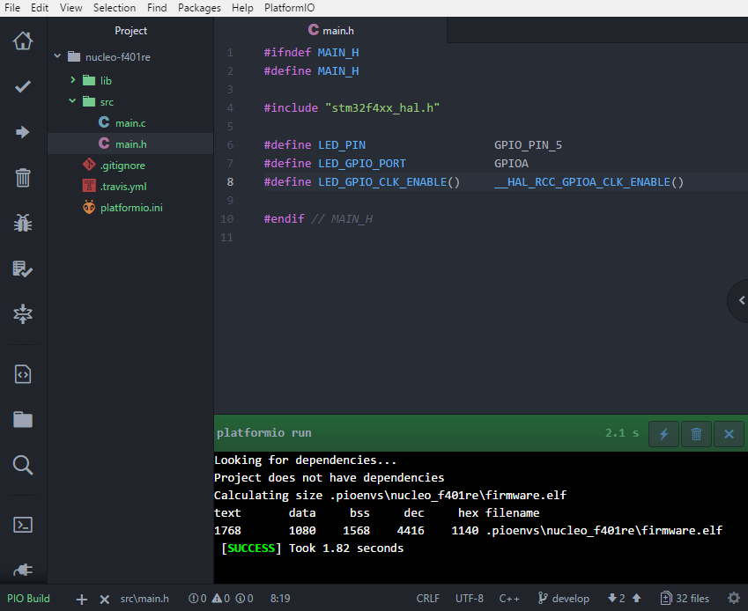This screenshot has width=748, height=611.
Task: Open go-to-line via the 8:19 cursor position
Action: pyautogui.click(x=280, y=598)
